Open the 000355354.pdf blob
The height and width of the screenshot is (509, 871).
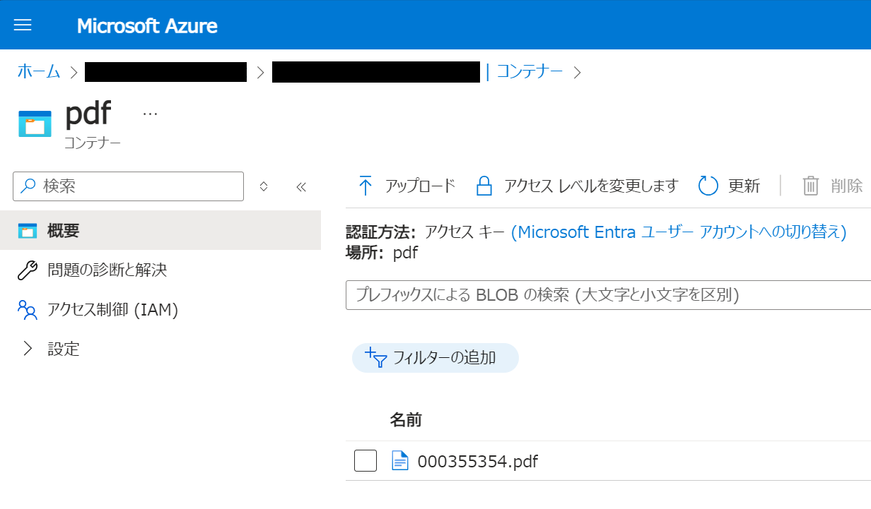(x=478, y=462)
